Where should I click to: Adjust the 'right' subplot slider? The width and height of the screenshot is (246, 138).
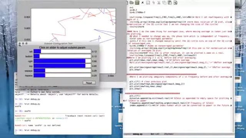point(62,61)
